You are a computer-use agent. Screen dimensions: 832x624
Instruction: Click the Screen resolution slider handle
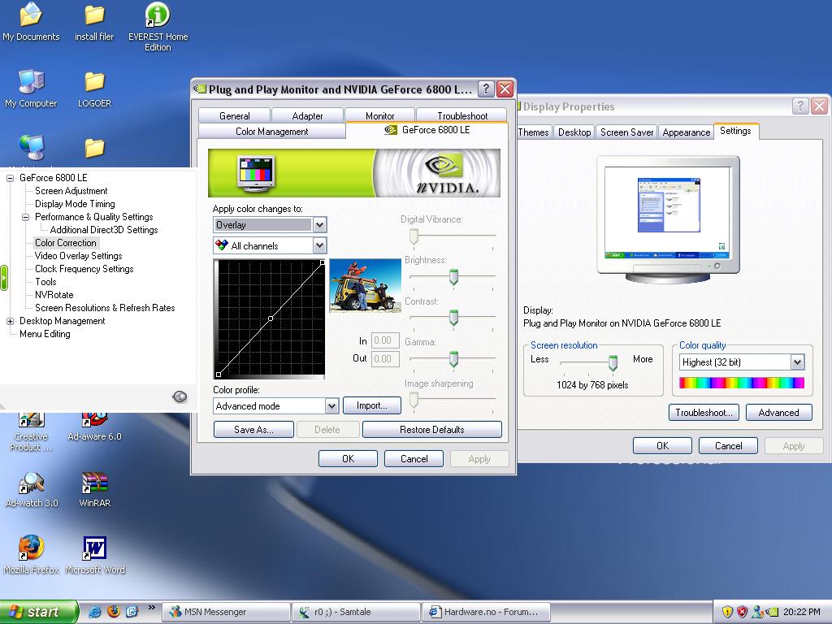[613, 362]
